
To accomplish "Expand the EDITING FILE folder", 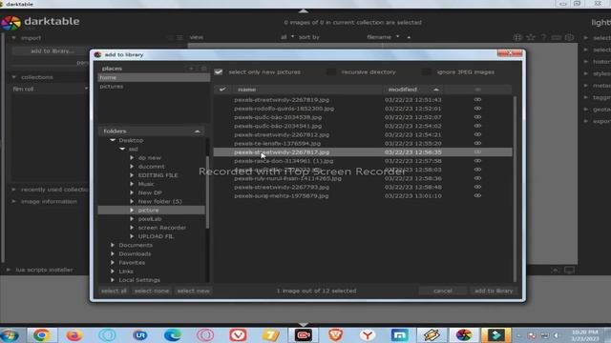I will 132,175.
